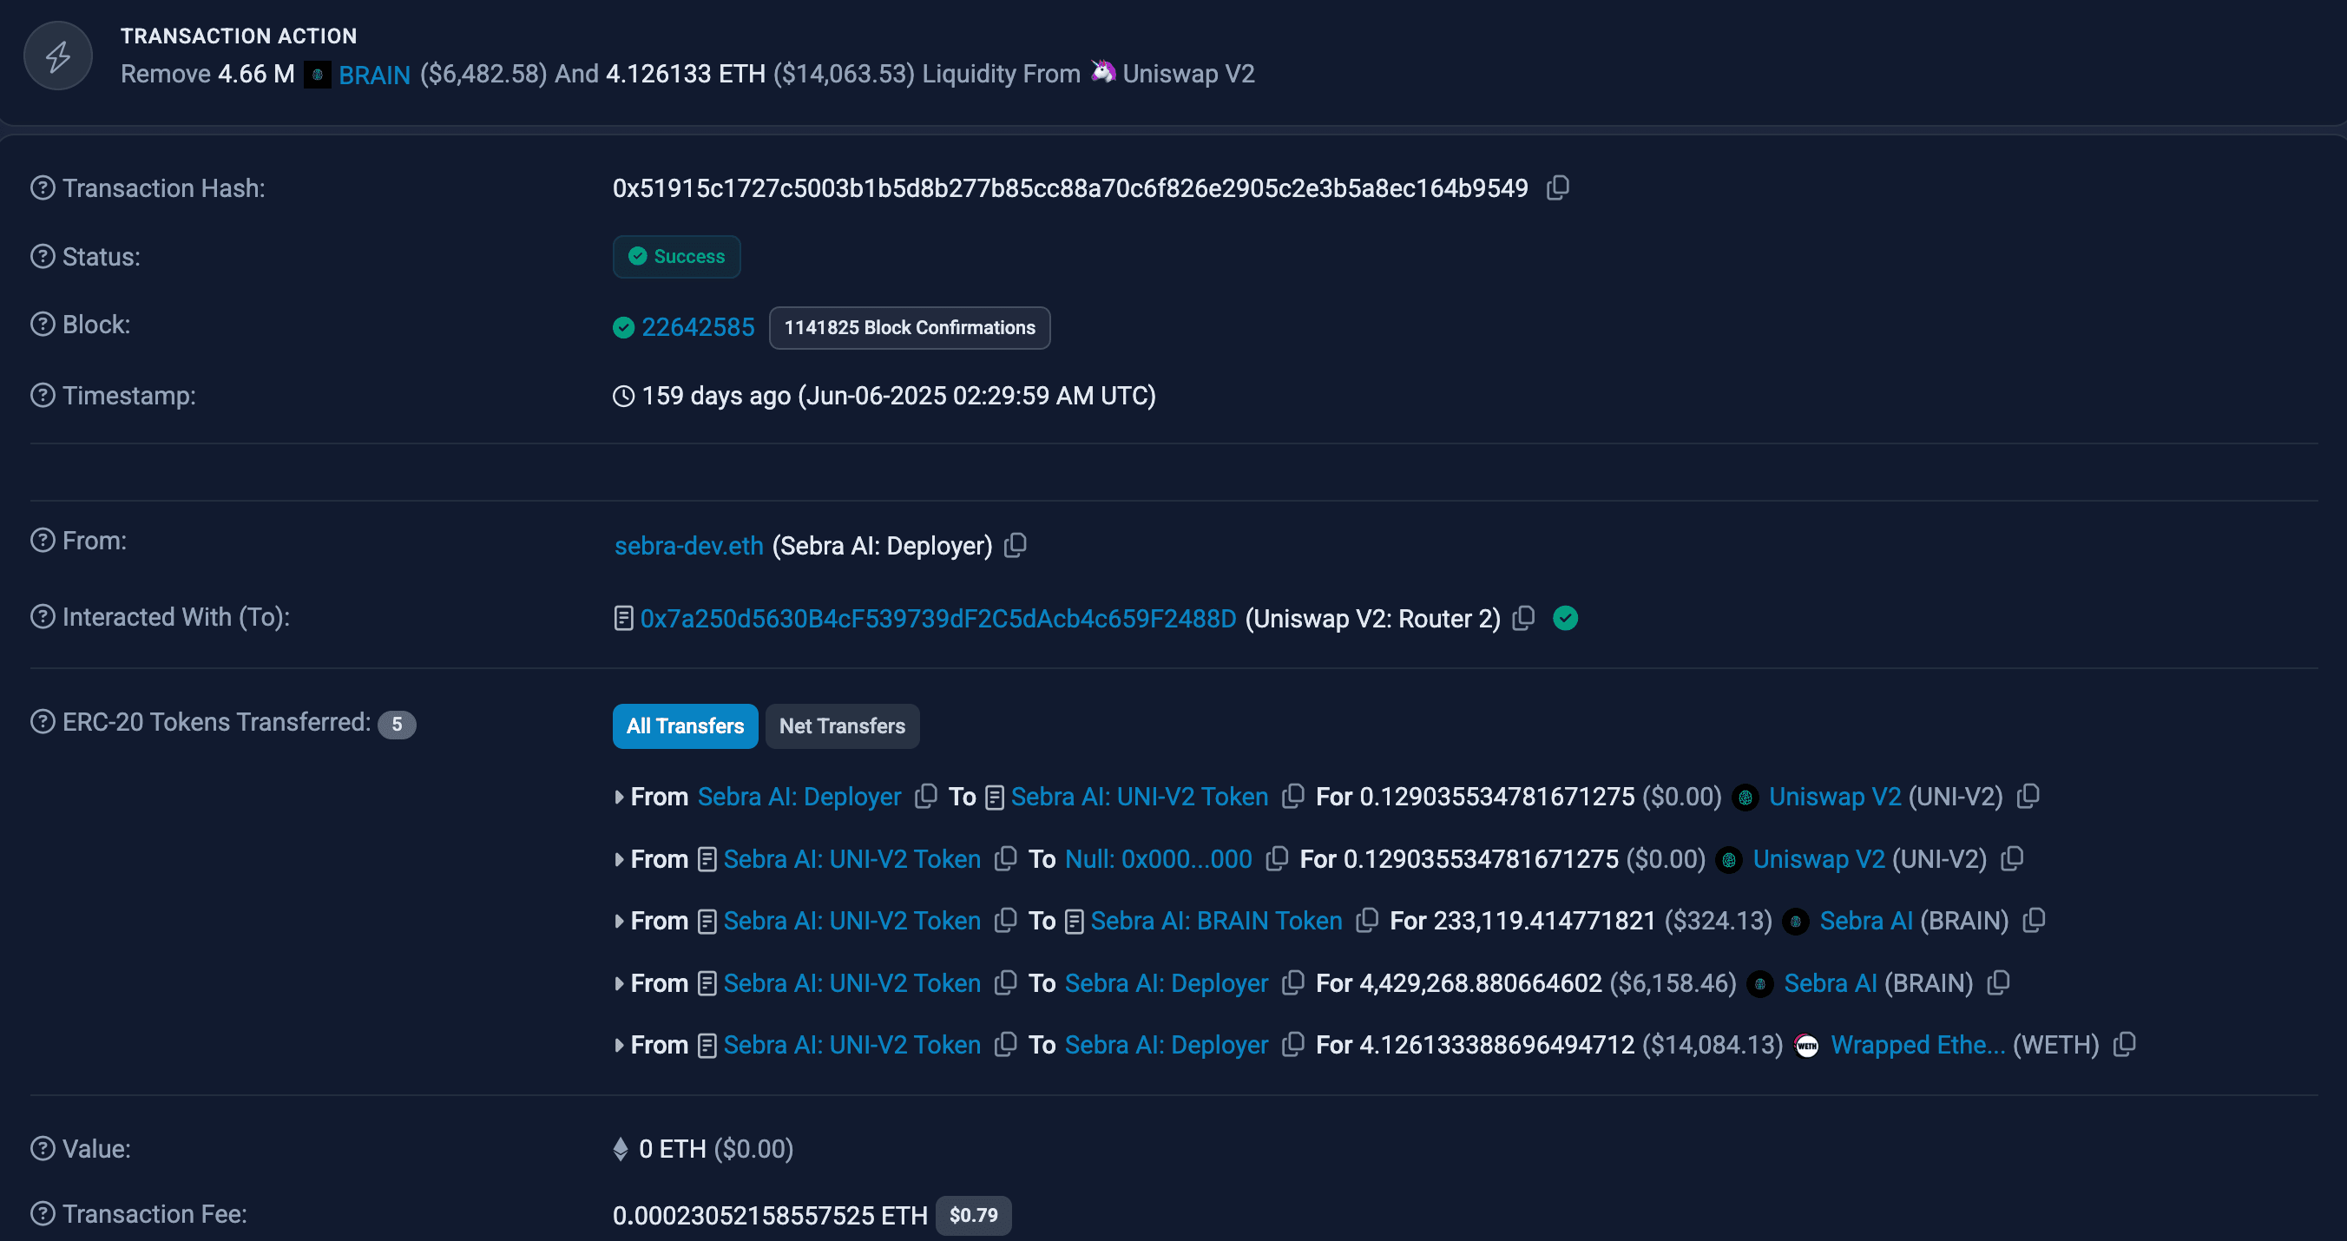This screenshot has width=2347, height=1241.
Task: Click timestamp text Jun-06-2025 02:29:59 AM UTC
Action: [x=977, y=396]
